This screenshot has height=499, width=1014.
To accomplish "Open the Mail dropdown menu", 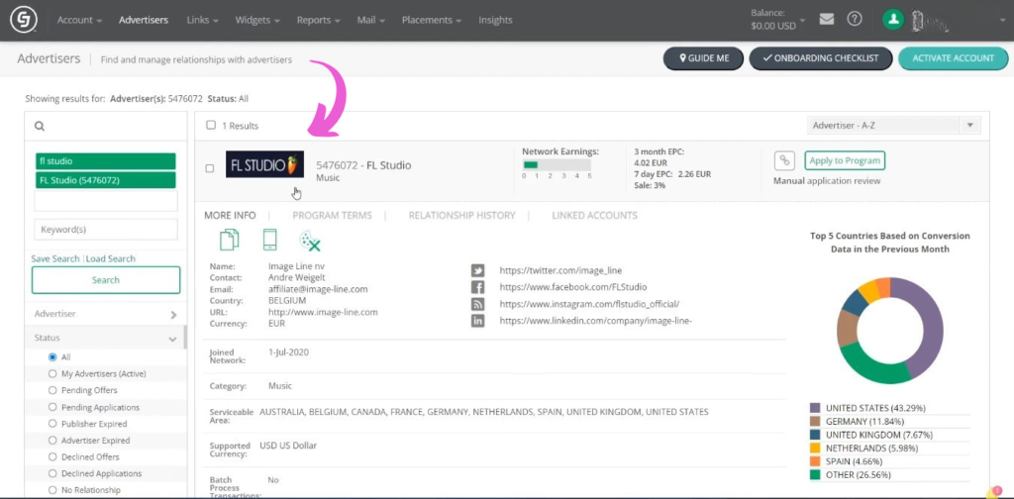I will click(370, 20).
